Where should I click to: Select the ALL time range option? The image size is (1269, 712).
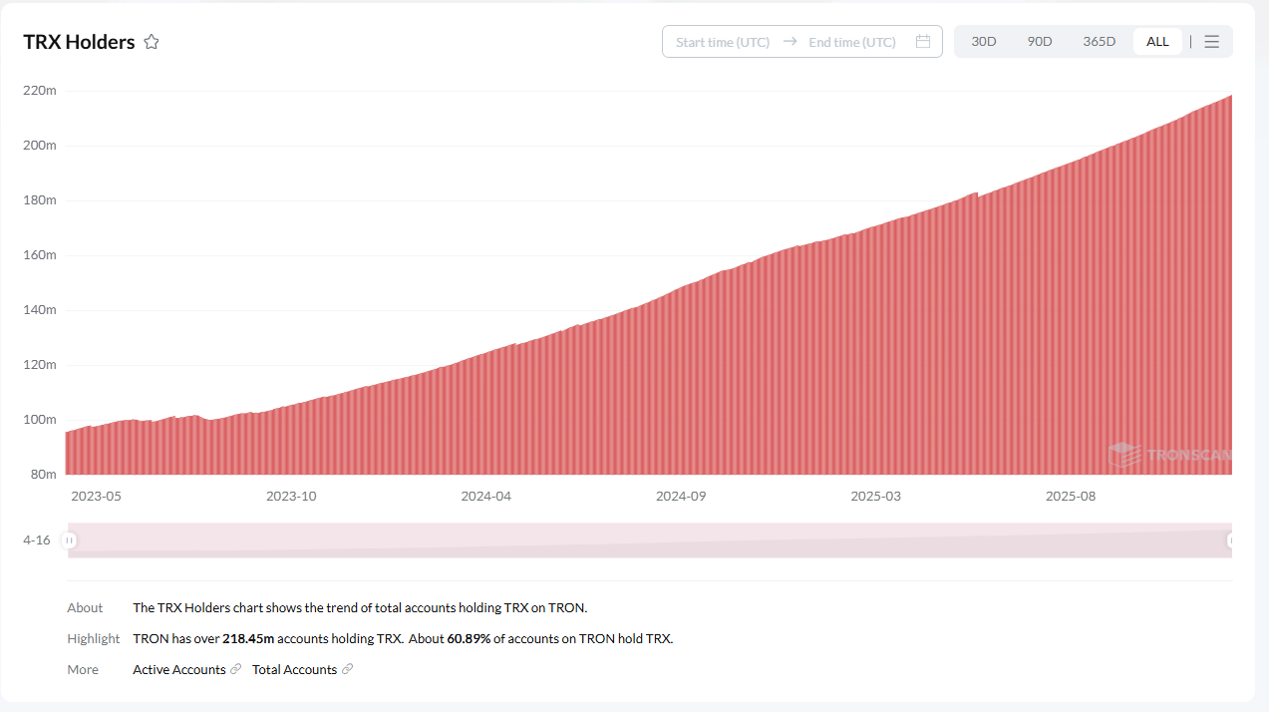click(x=1157, y=42)
